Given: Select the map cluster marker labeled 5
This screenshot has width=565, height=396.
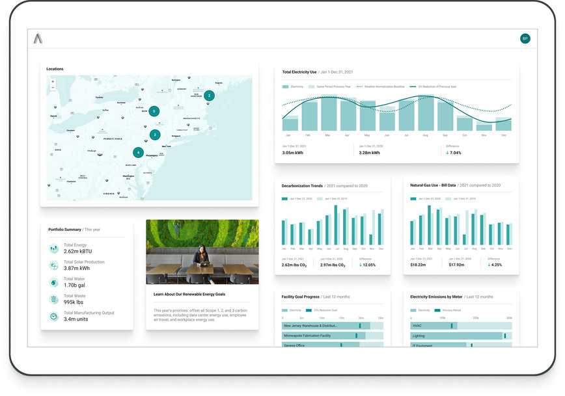Looking at the screenshot, I should click(154, 111).
